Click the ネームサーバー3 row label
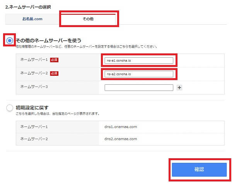 [34, 87]
